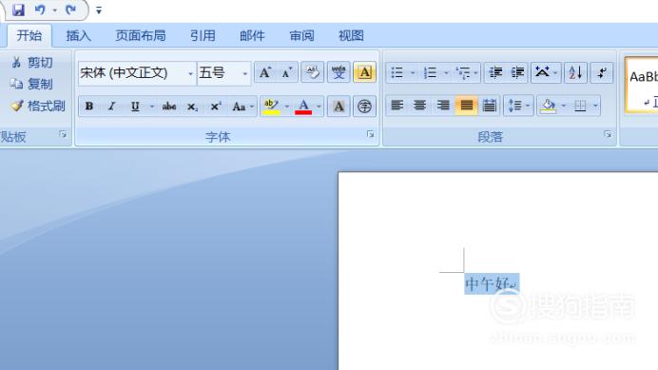Grow the font size

tap(265, 72)
